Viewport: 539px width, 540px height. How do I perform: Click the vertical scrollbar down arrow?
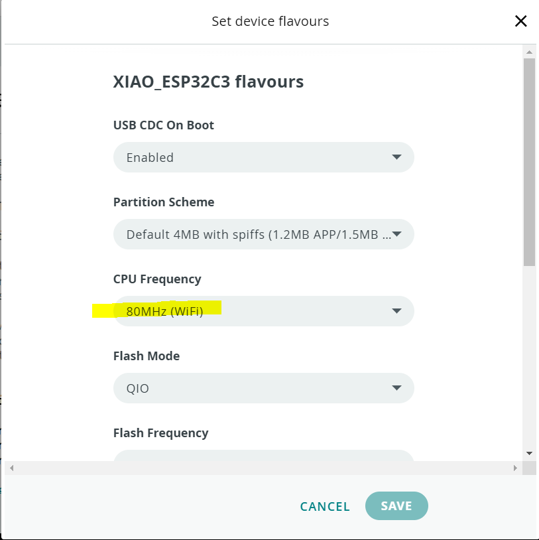(529, 453)
